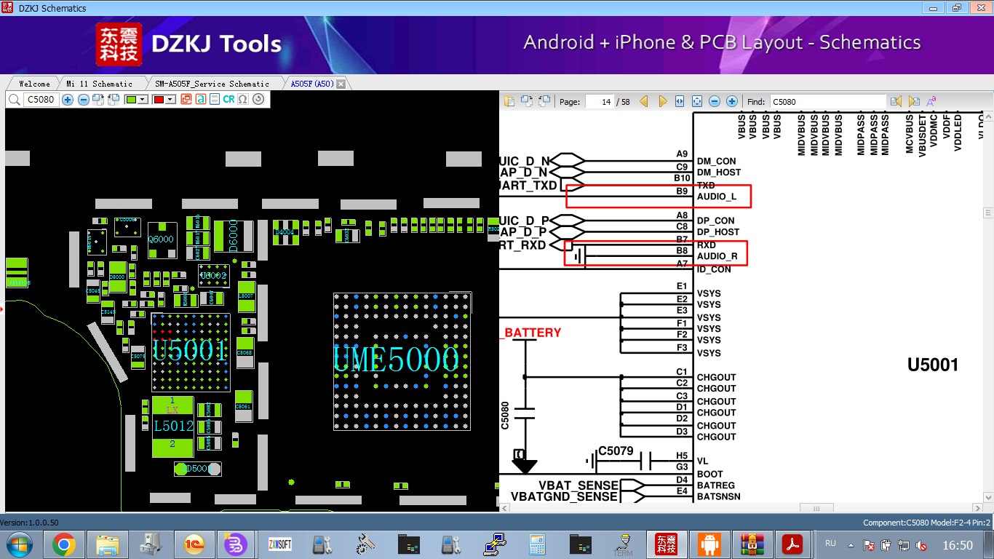Go to the next schematic page
Image resolution: width=994 pixels, height=559 pixels.
click(662, 102)
